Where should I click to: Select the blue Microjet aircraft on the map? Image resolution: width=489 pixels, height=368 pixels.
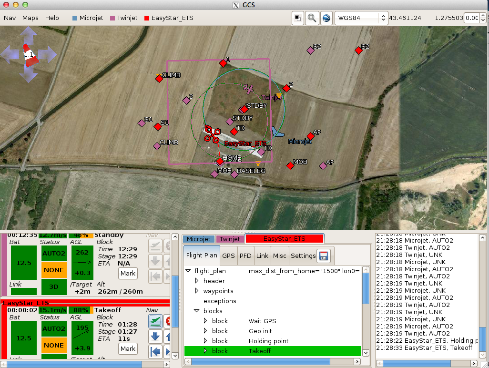coord(276,132)
